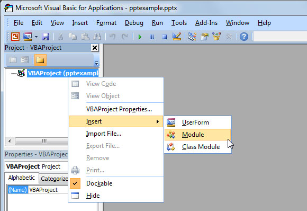This screenshot has width=307, height=211.
Task: Open the Window menu
Action: 238,23
